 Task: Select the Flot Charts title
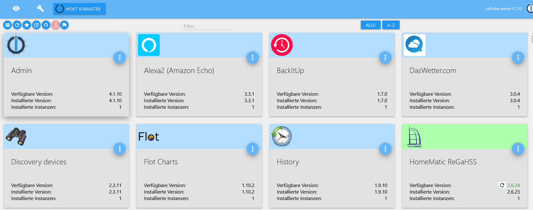(161, 162)
